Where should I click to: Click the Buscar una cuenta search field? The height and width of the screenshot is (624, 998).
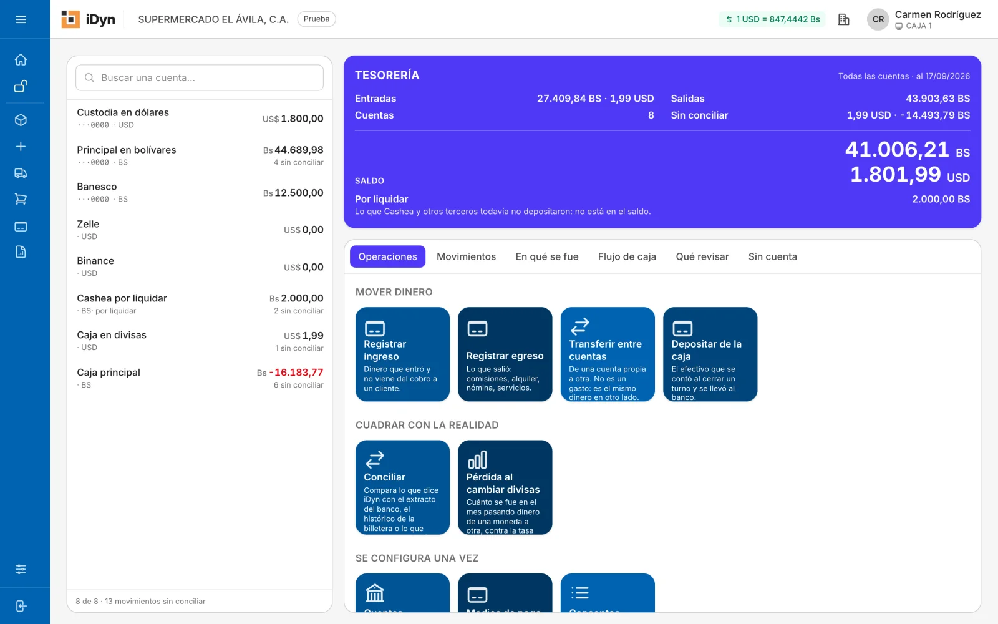click(200, 78)
